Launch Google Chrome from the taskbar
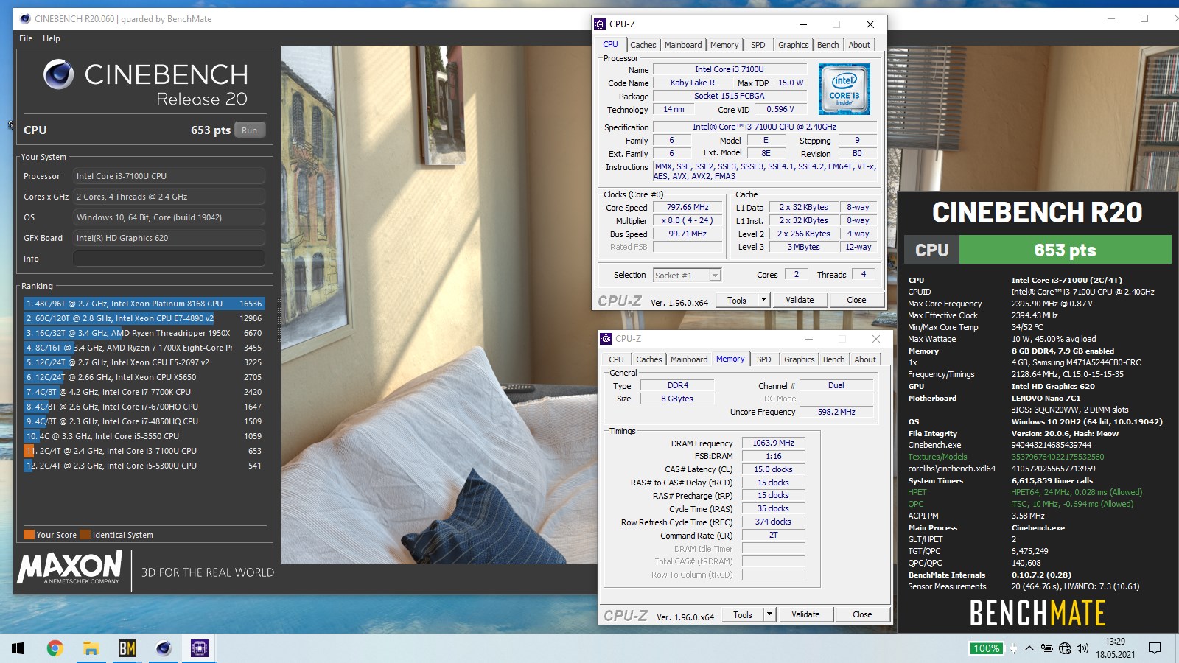 pyautogui.click(x=55, y=648)
